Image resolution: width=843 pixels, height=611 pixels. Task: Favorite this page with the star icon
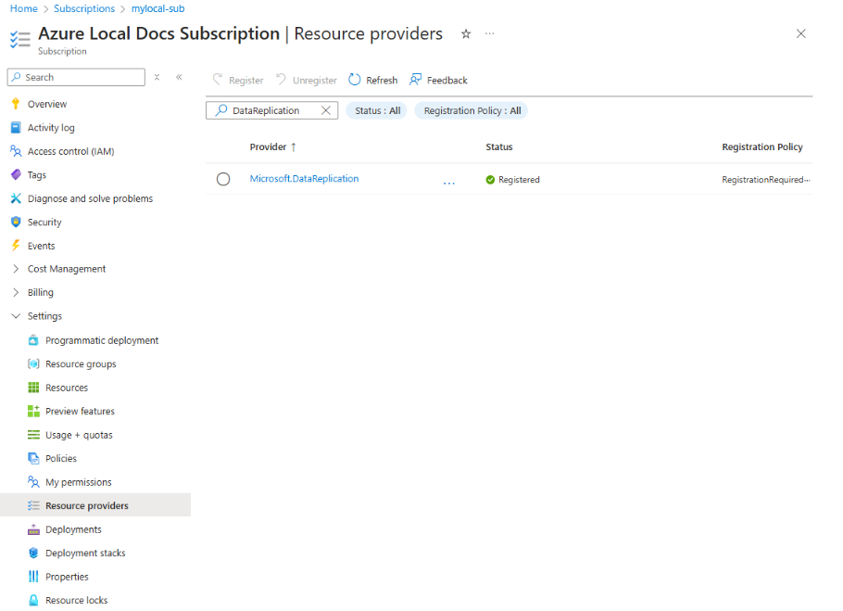(x=466, y=33)
